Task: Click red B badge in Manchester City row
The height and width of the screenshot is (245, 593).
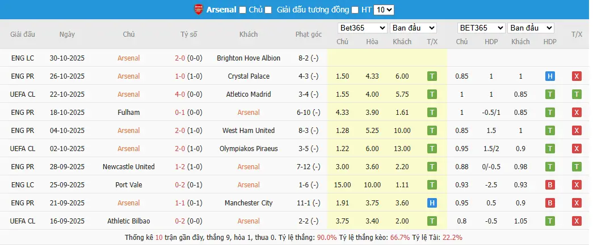Action: [x=549, y=203]
